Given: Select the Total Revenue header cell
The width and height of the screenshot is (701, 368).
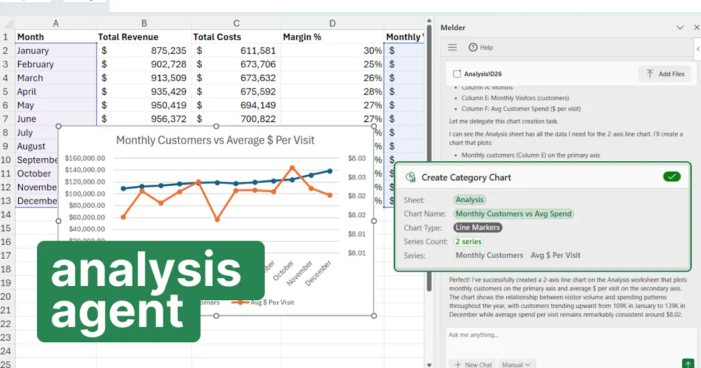Looking at the screenshot, I should [144, 37].
